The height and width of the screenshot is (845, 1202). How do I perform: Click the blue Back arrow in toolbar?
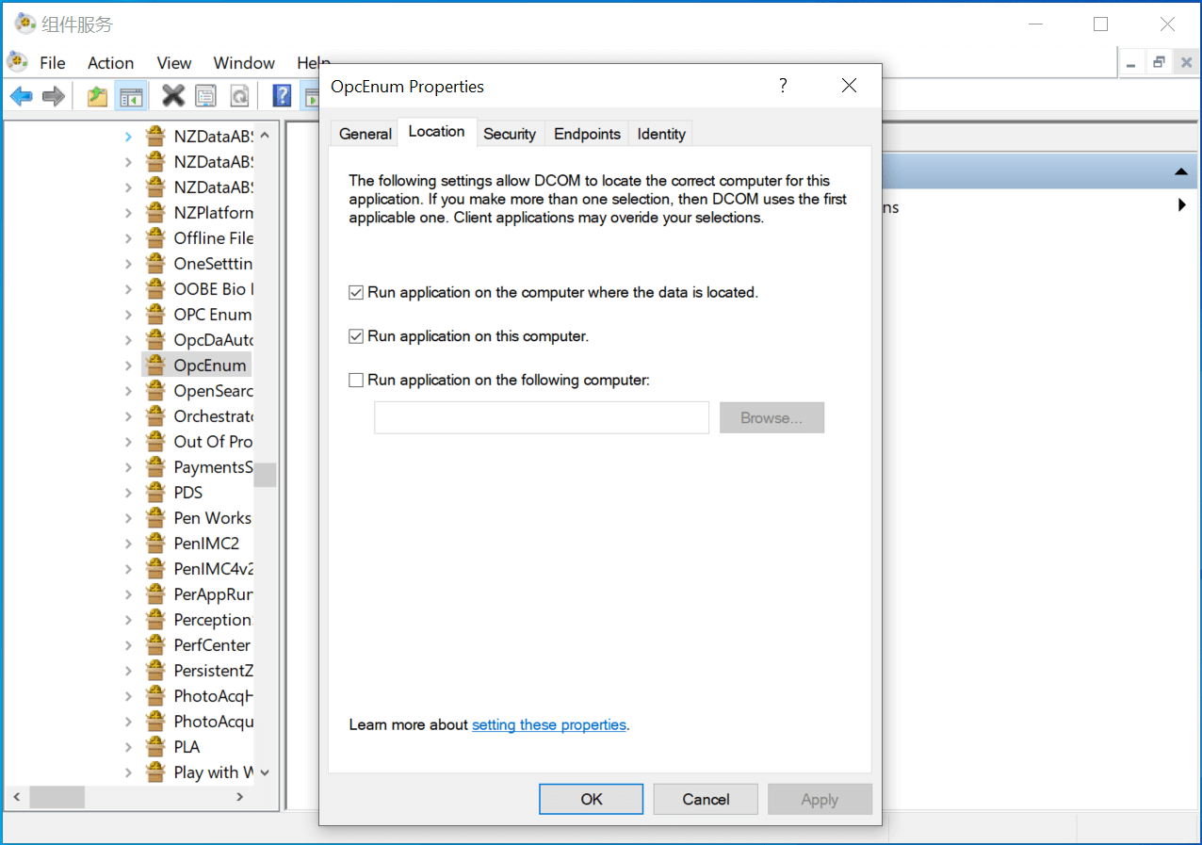point(22,95)
